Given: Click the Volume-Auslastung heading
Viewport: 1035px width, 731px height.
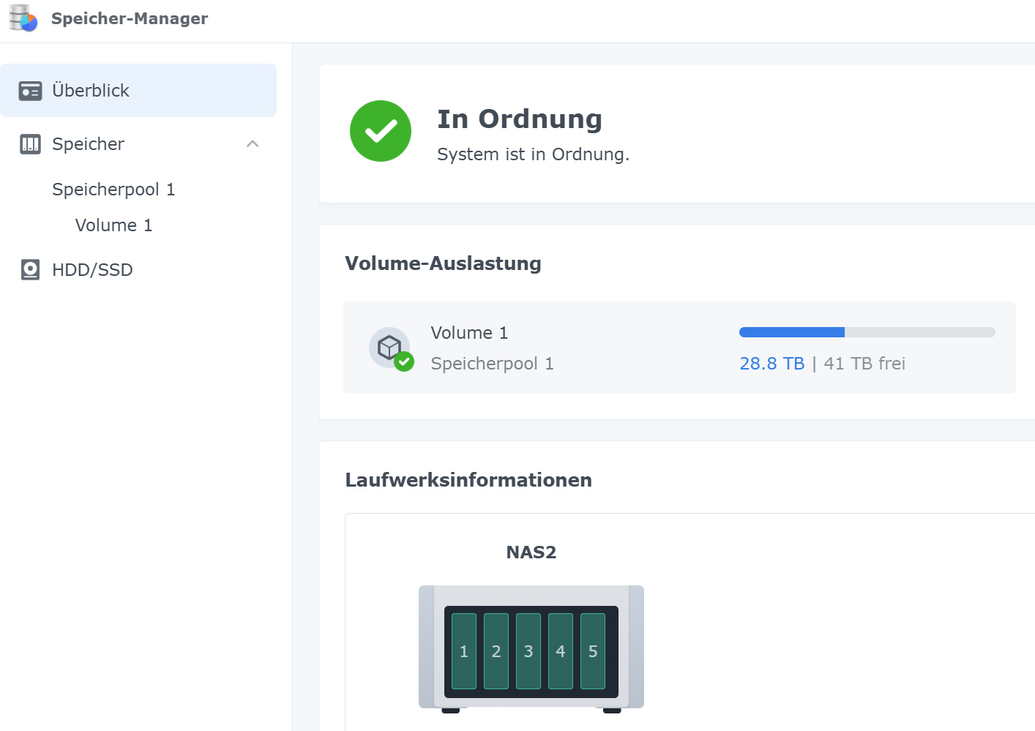Looking at the screenshot, I should point(443,263).
